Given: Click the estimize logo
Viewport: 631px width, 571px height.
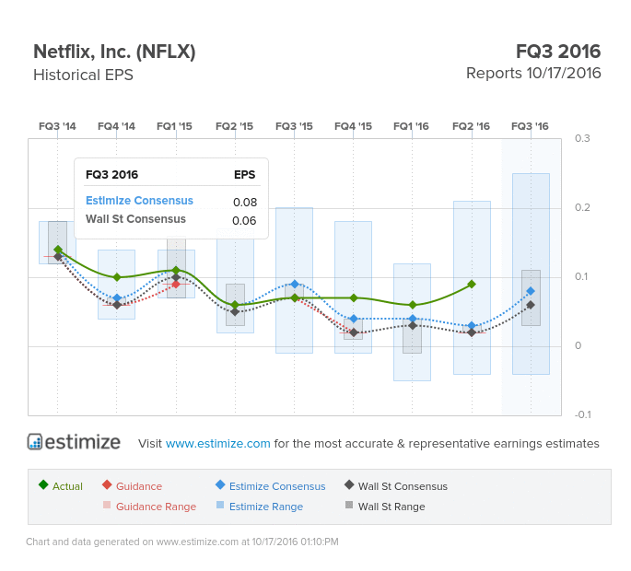Looking at the screenshot, I should (x=74, y=442).
